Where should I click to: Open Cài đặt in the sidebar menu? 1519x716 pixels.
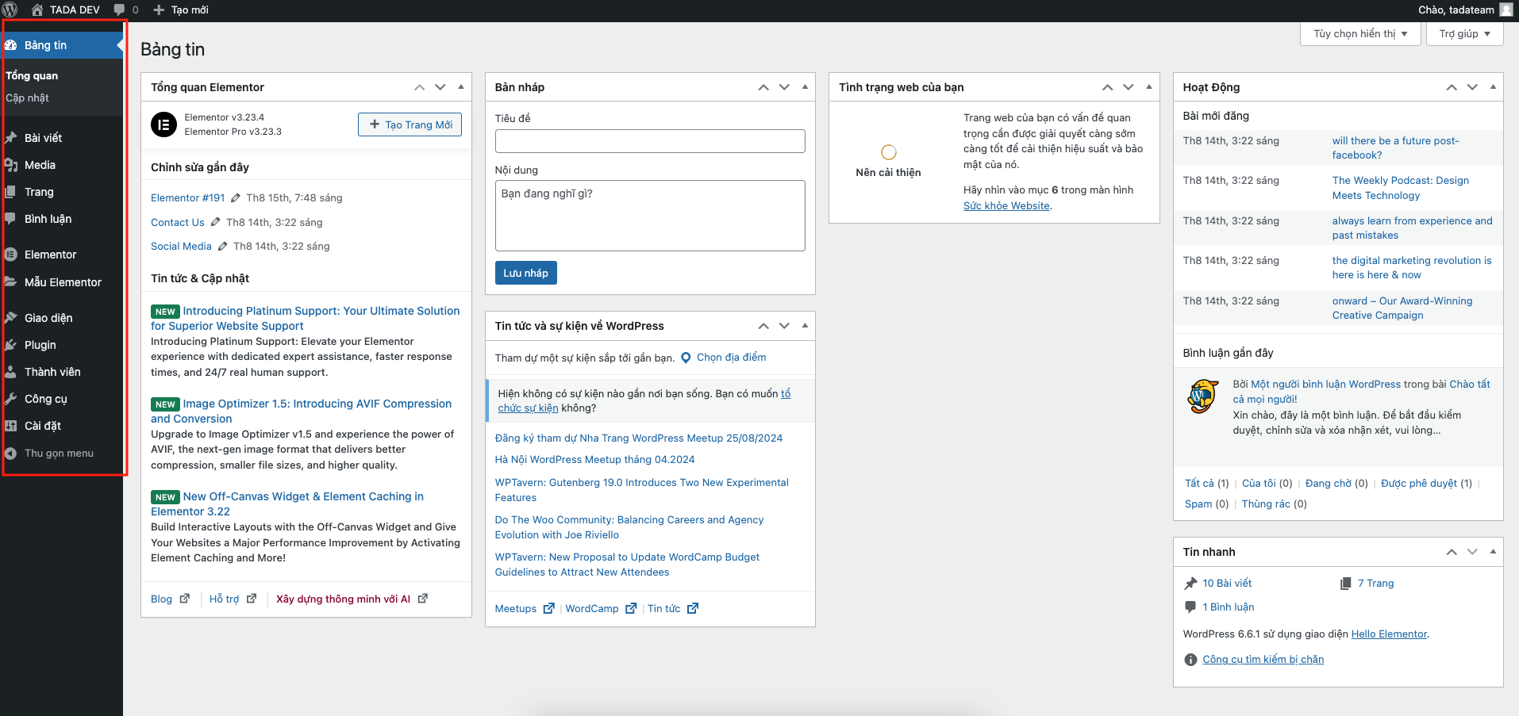(42, 426)
